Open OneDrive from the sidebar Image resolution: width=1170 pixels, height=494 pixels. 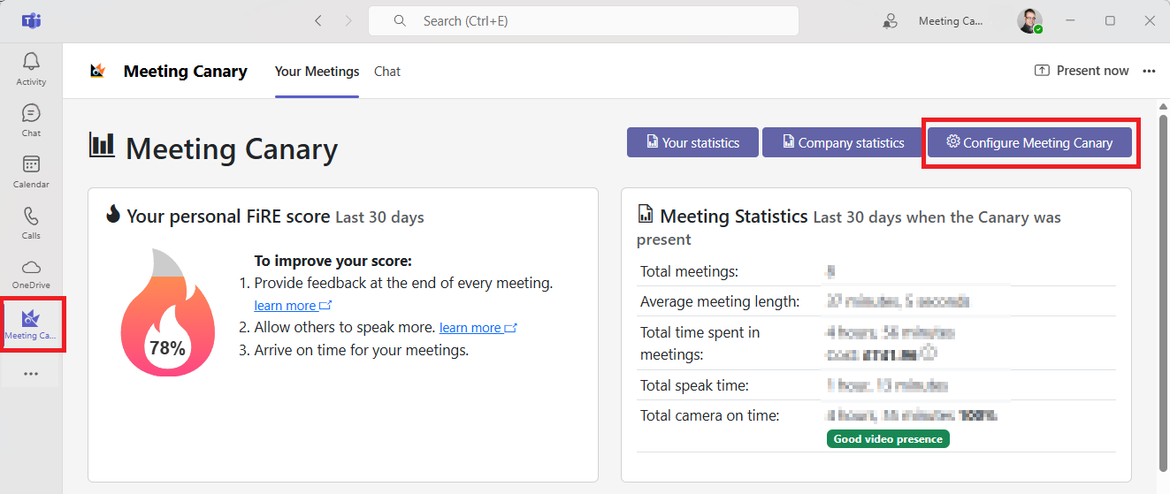pyautogui.click(x=31, y=273)
